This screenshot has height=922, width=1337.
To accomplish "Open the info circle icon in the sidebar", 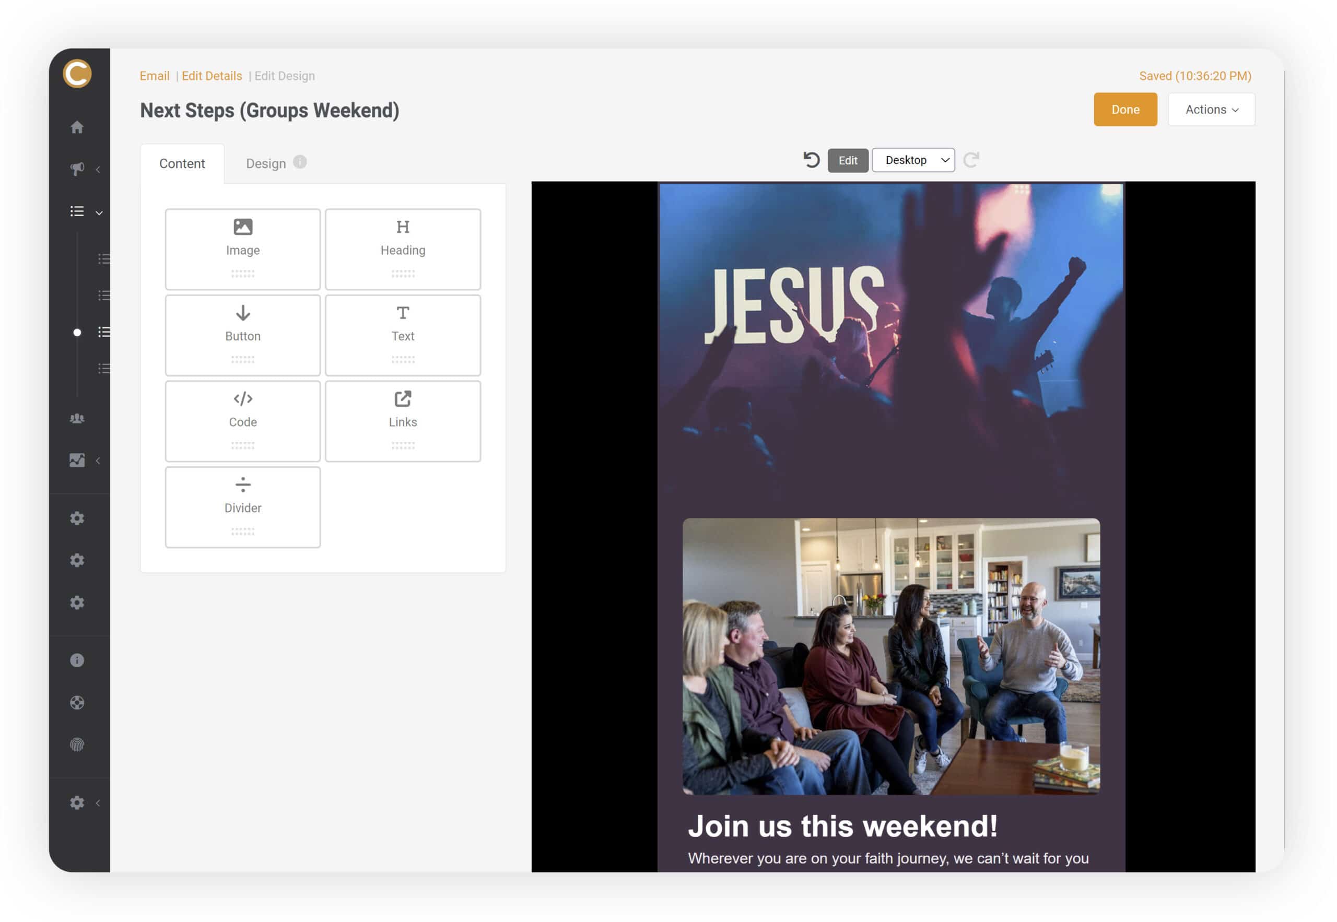I will [x=77, y=661].
